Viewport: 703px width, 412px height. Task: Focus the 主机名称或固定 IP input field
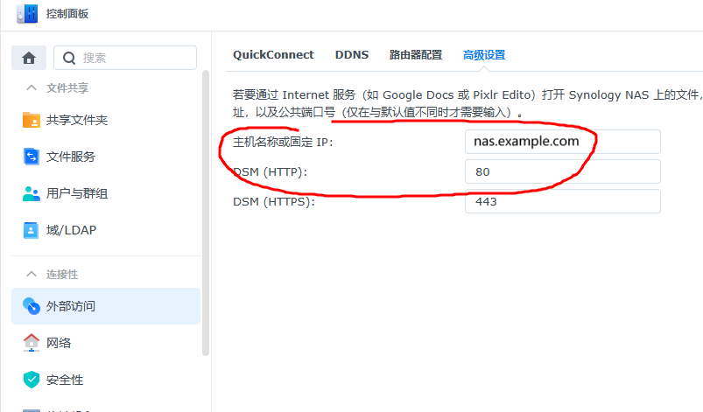pos(562,142)
